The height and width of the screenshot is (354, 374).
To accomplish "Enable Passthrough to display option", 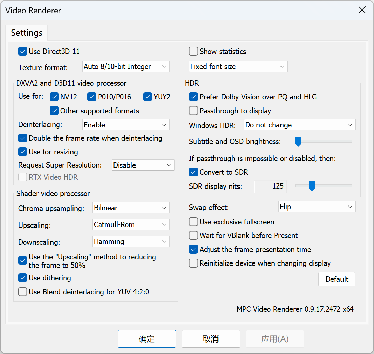I will [x=193, y=111].
